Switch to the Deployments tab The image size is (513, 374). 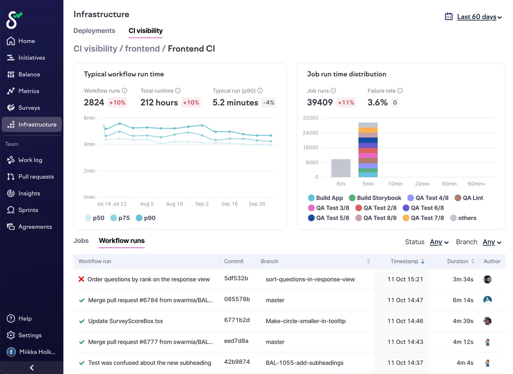click(94, 31)
